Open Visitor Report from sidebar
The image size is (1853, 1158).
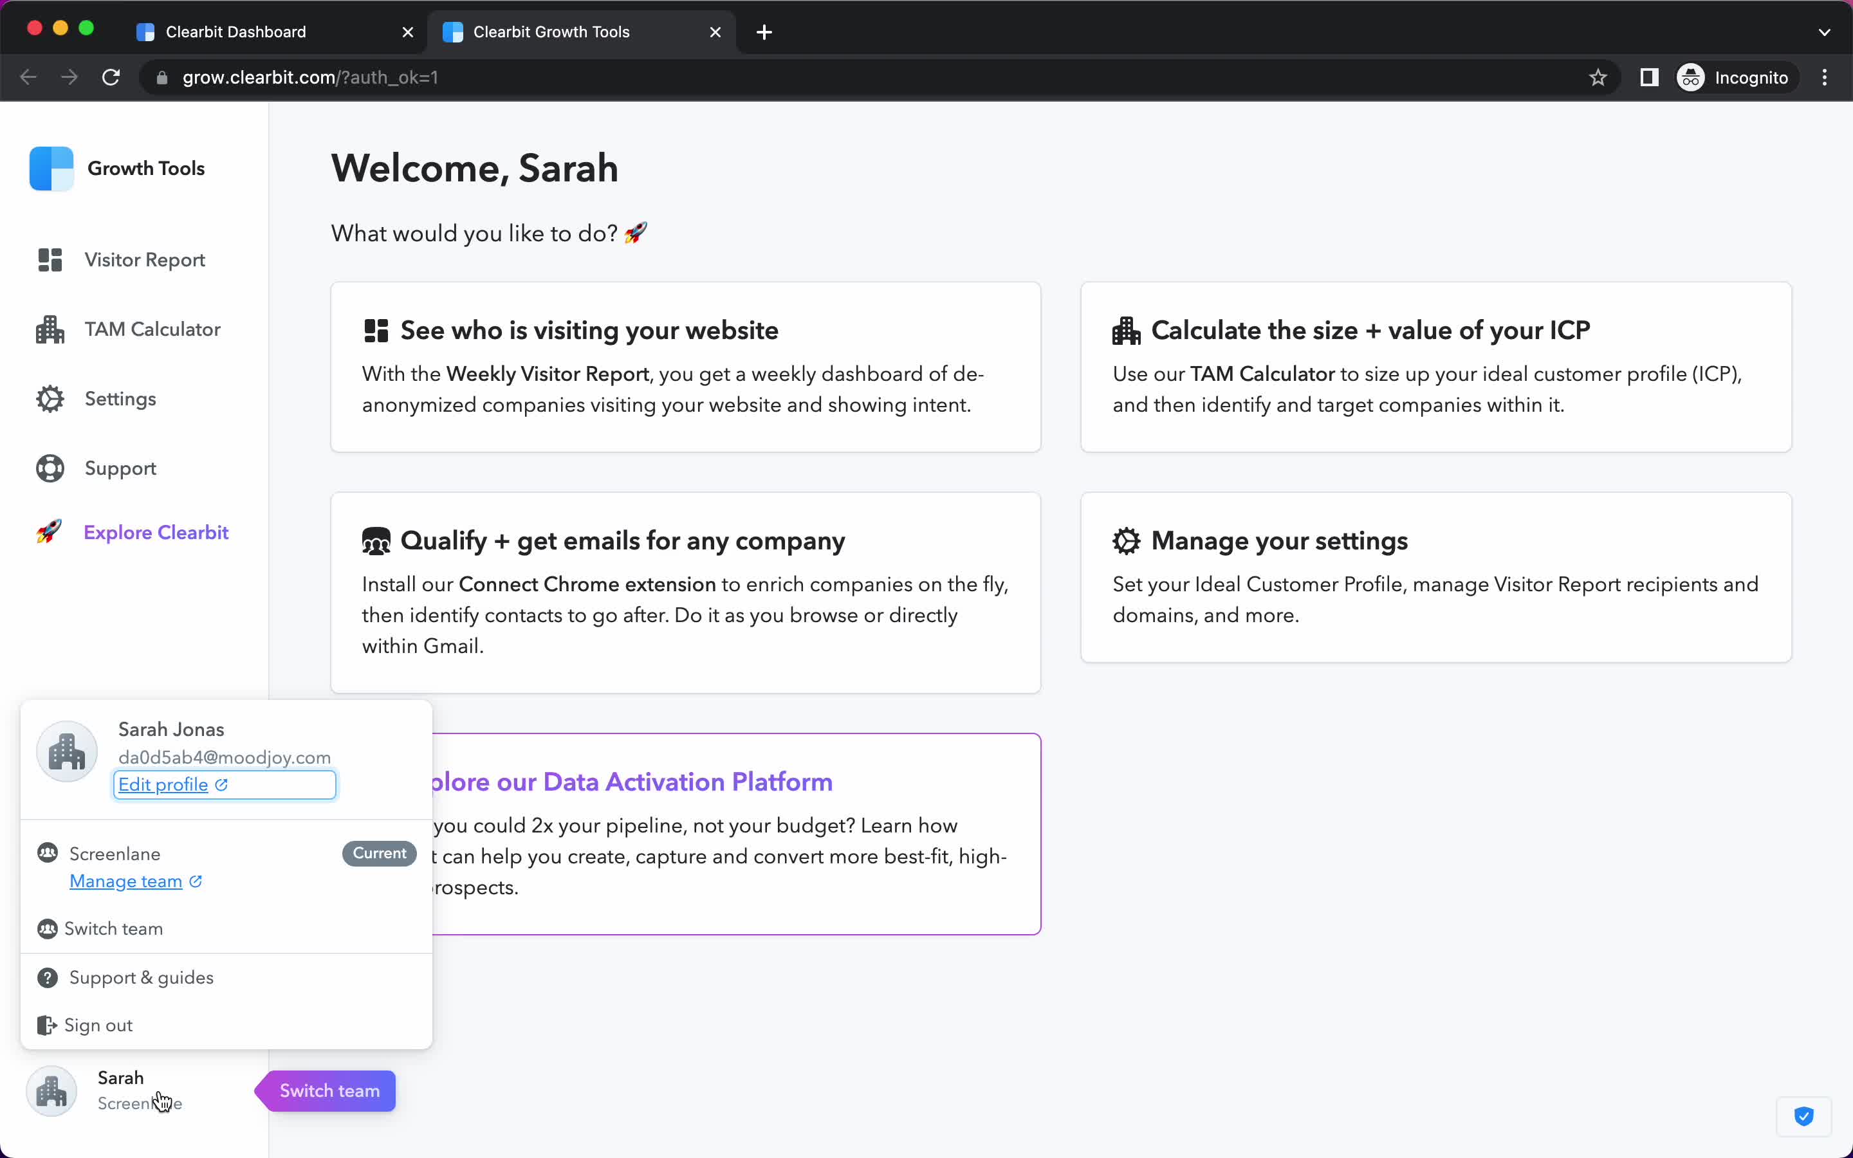tap(122, 260)
